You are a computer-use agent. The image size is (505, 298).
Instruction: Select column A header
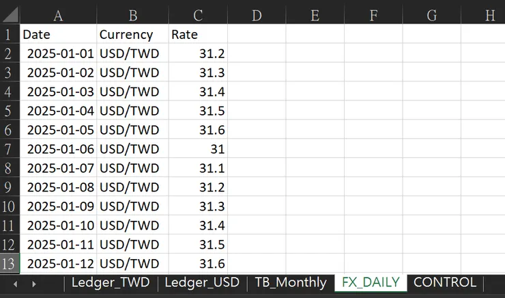coord(58,15)
